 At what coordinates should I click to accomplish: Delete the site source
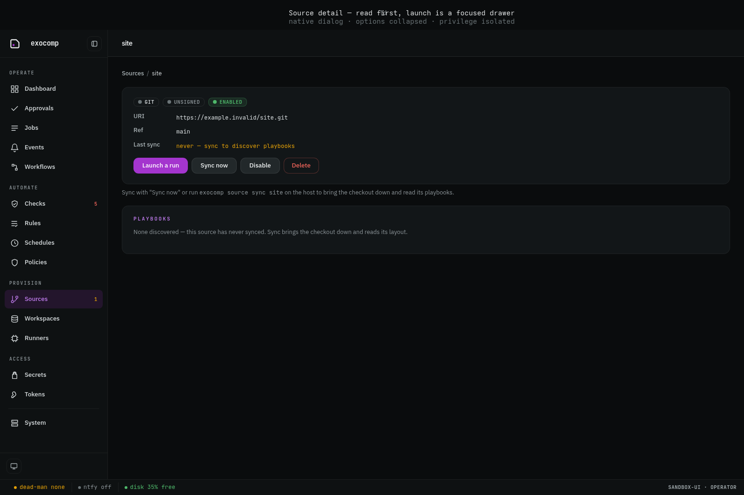(301, 166)
